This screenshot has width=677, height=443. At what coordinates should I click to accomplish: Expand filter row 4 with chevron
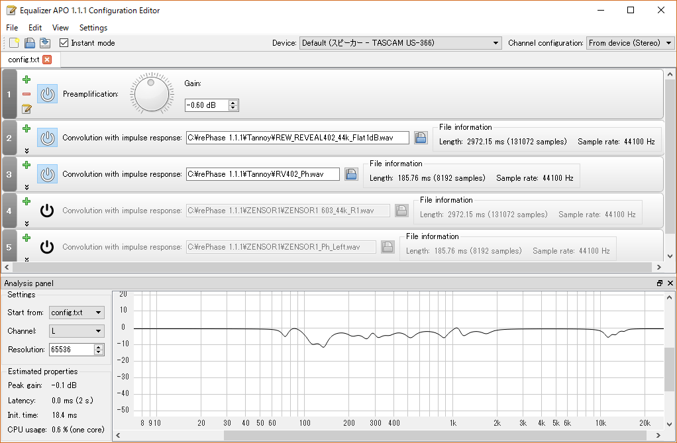point(26,223)
